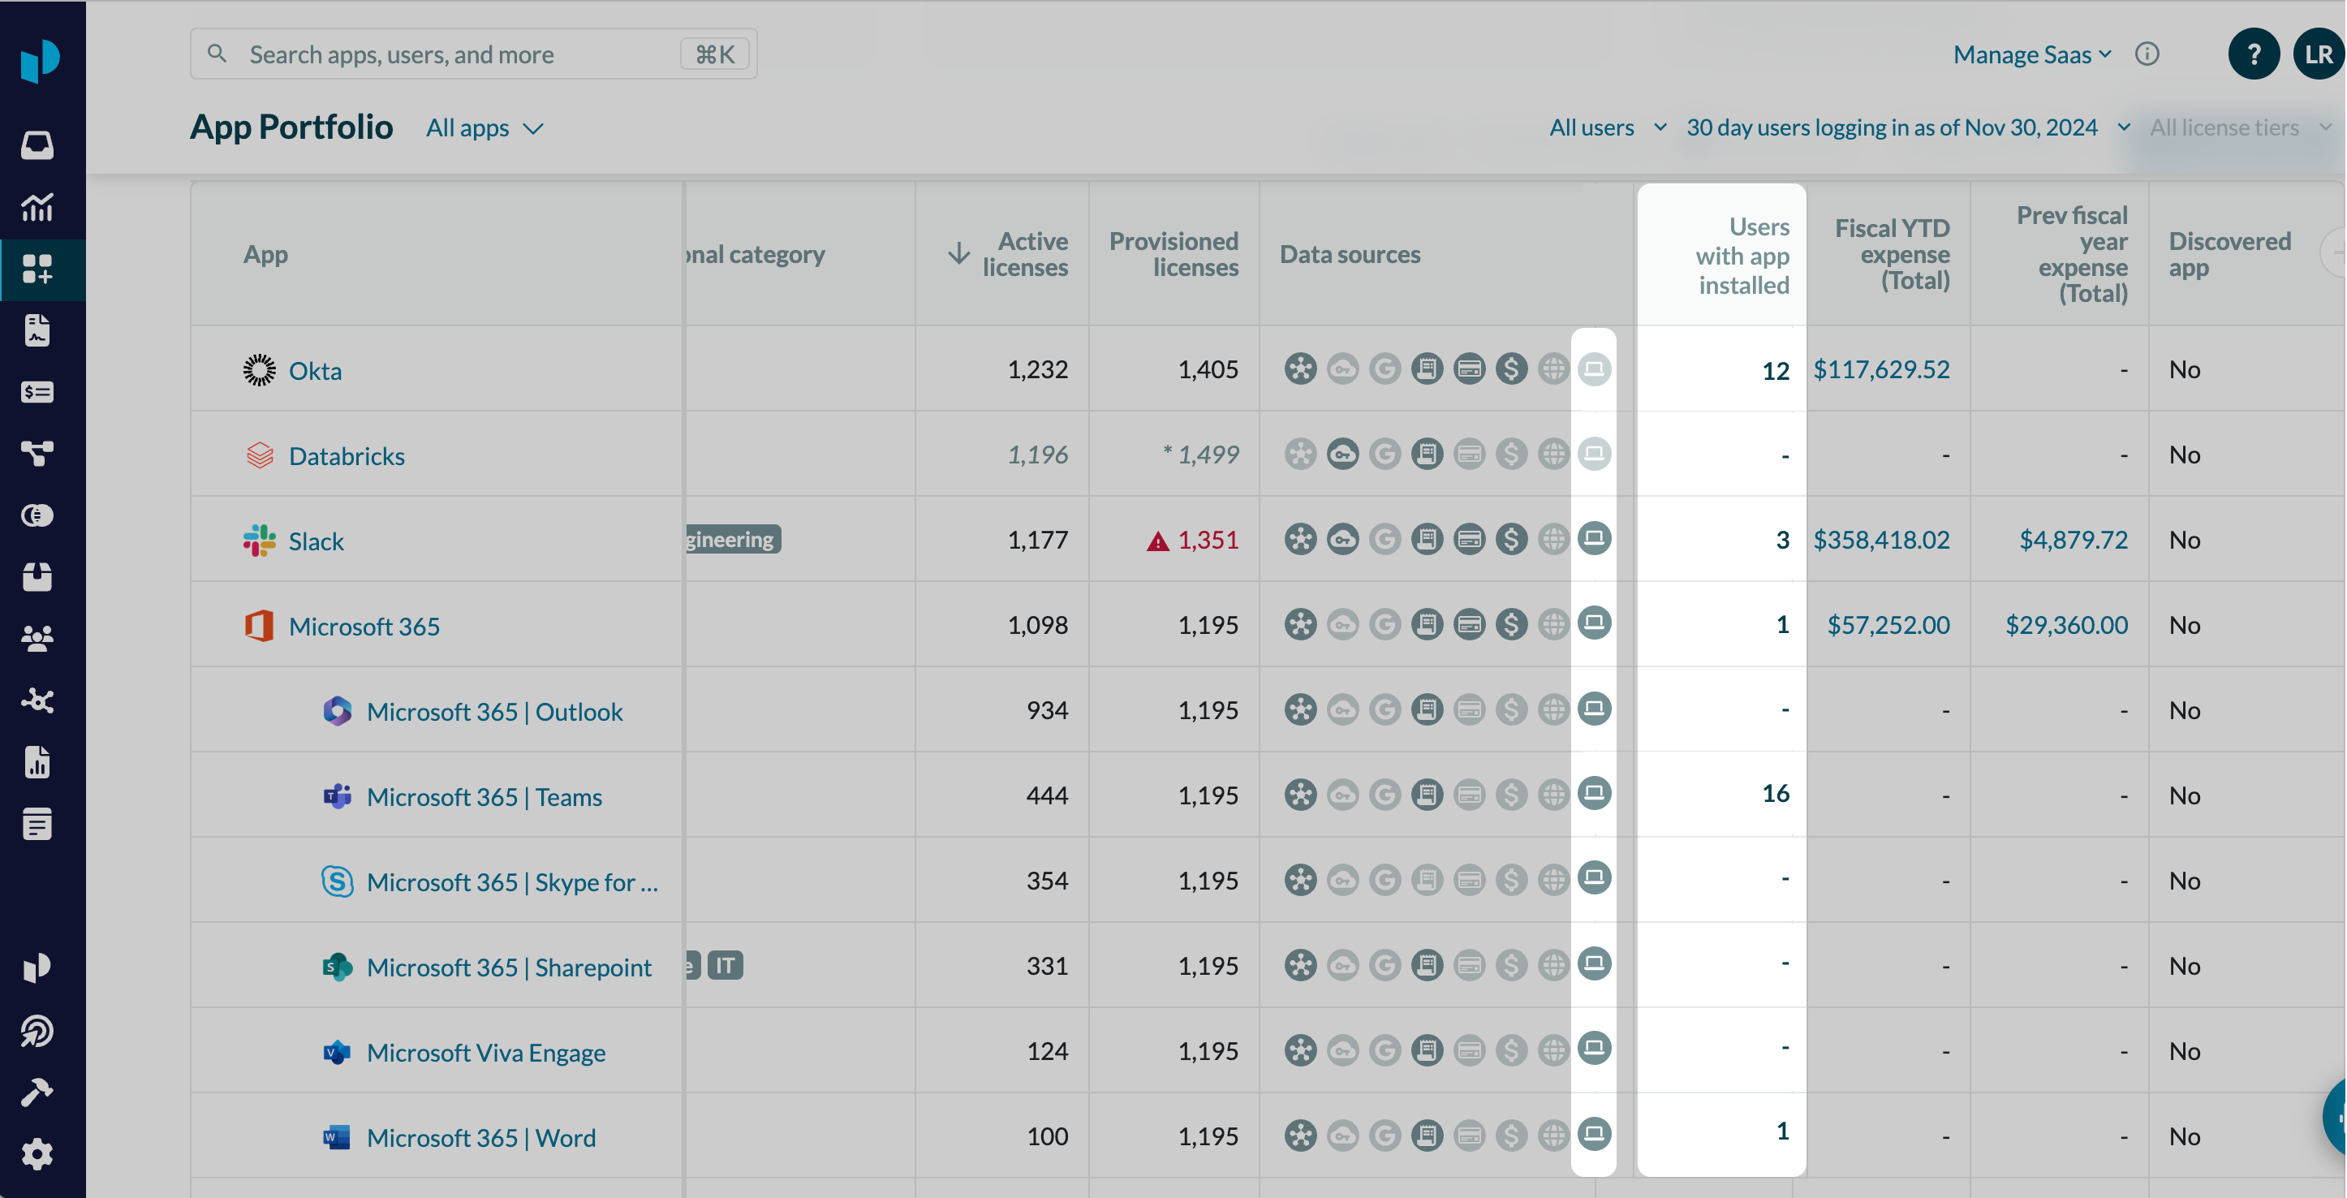The width and height of the screenshot is (2347, 1198).
Task: Click the hammer tools sidebar icon
Action: coord(37,1092)
